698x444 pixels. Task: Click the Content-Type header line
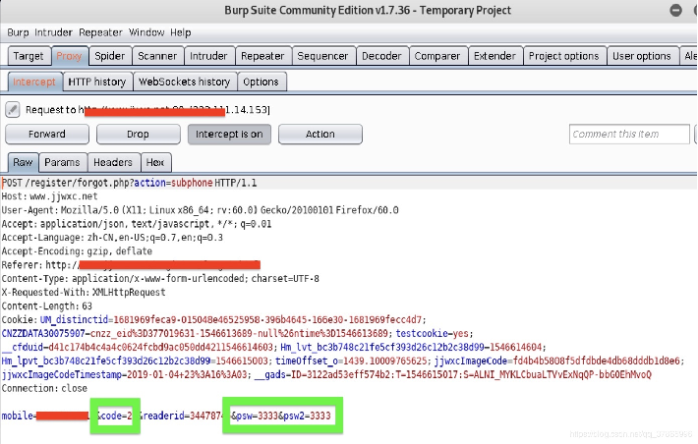(x=160, y=279)
